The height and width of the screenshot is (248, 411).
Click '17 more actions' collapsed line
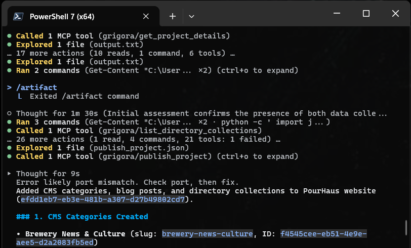121,53
